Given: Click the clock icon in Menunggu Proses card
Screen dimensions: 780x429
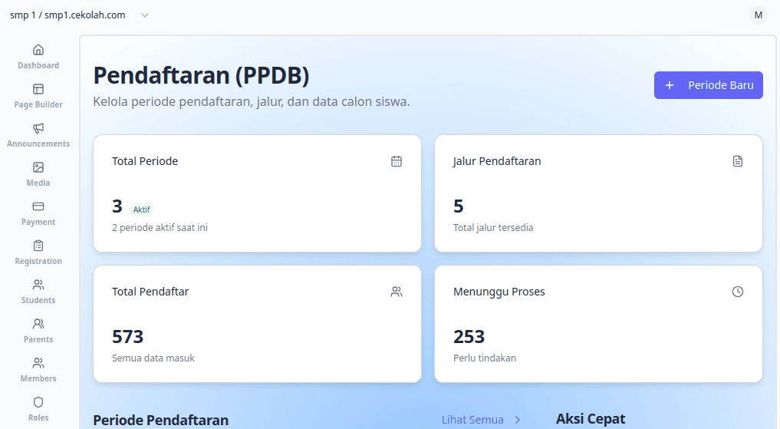Looking at the screenshot, I should (738, 292).
